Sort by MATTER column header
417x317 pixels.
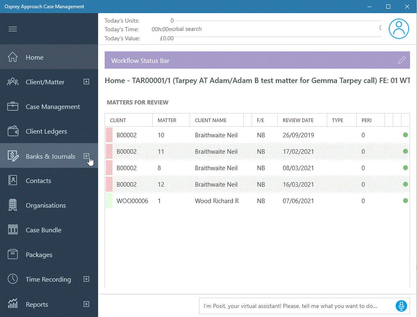tap(171, 120)
